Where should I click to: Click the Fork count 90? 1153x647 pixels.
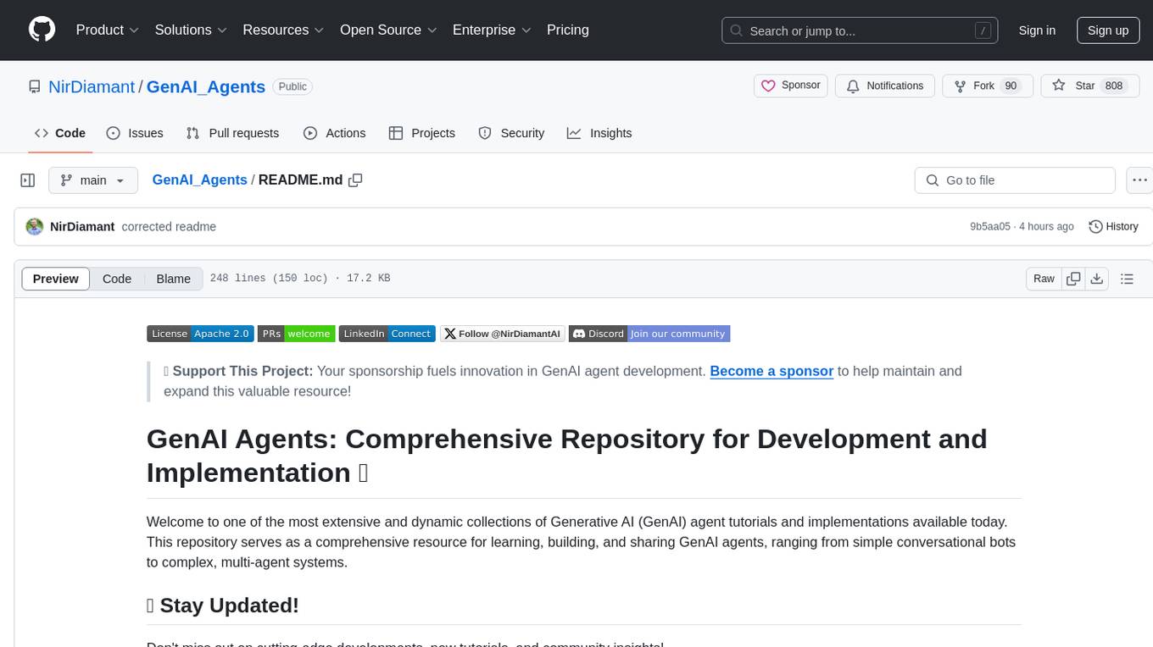tap(1010, 86)
